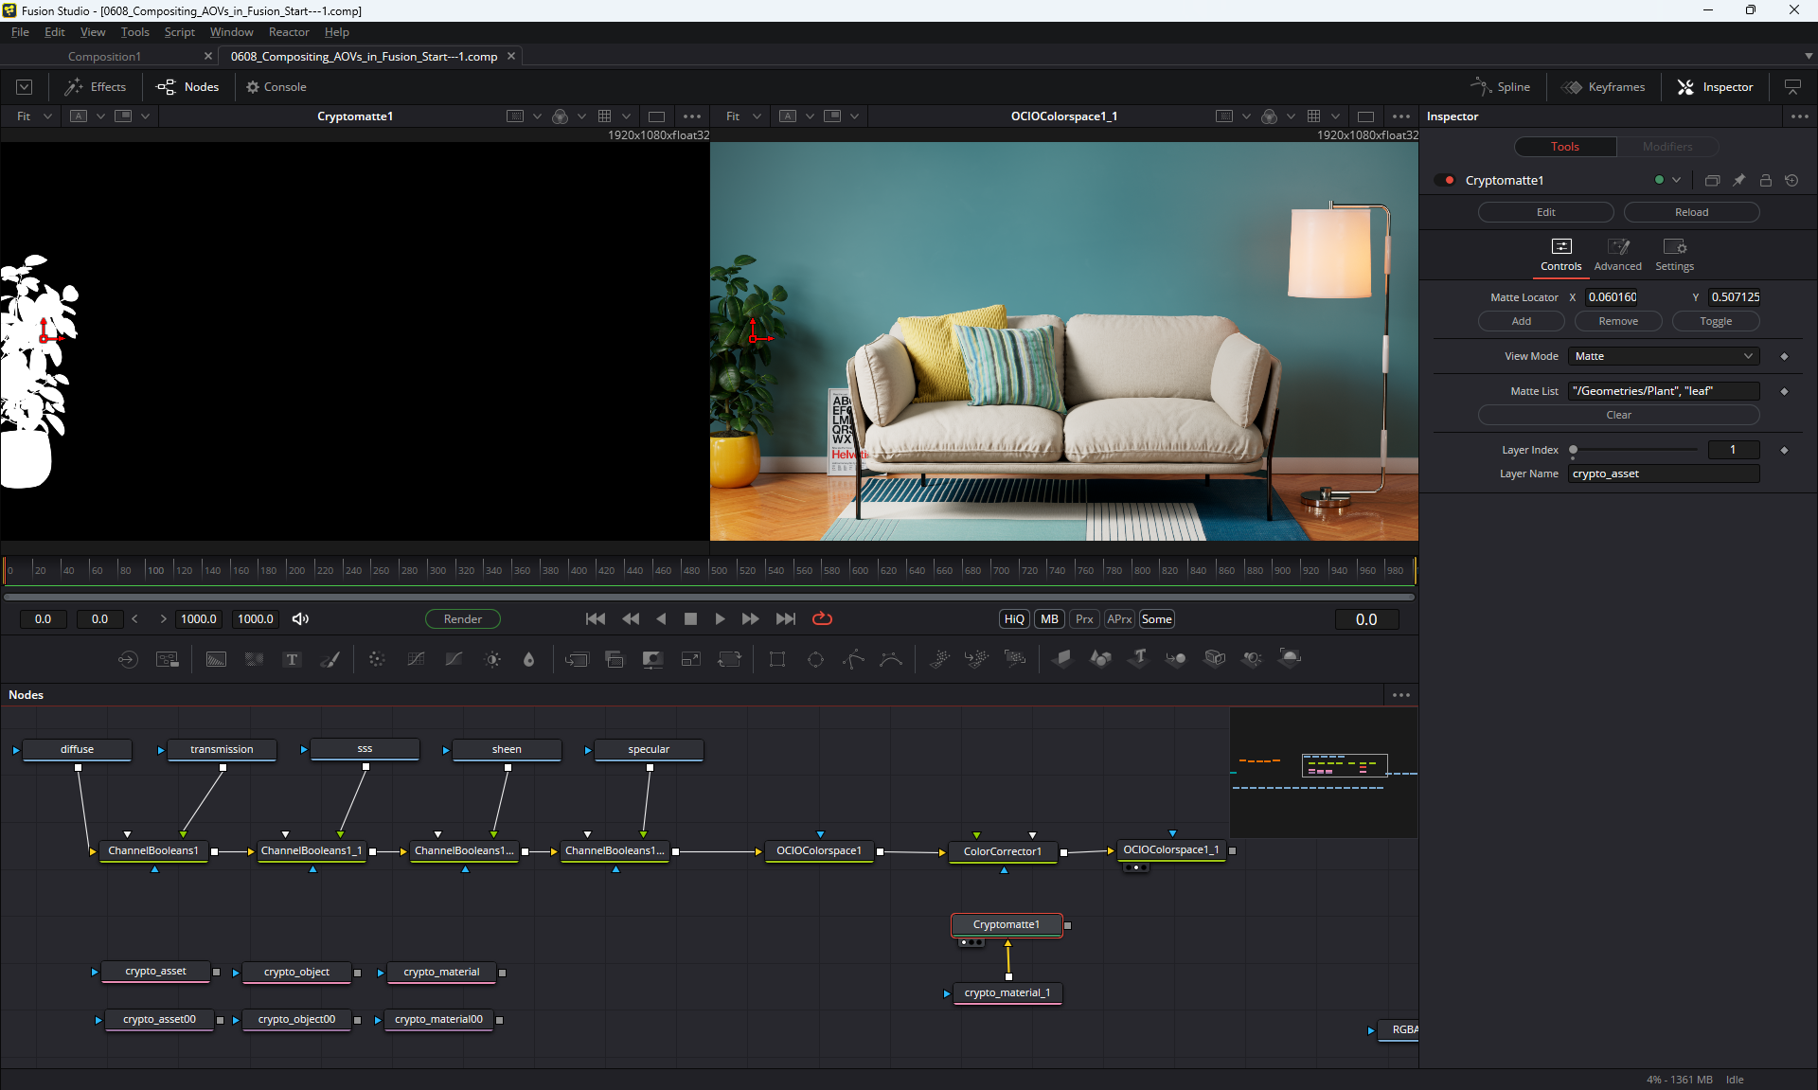This screenshot has width=1818, height=1090.
Task: Click the Layer Index slider handle
Action: 1574,450
